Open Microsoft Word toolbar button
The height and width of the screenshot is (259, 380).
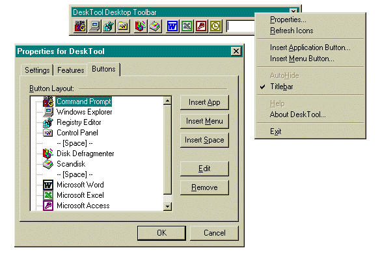point(172,26)
